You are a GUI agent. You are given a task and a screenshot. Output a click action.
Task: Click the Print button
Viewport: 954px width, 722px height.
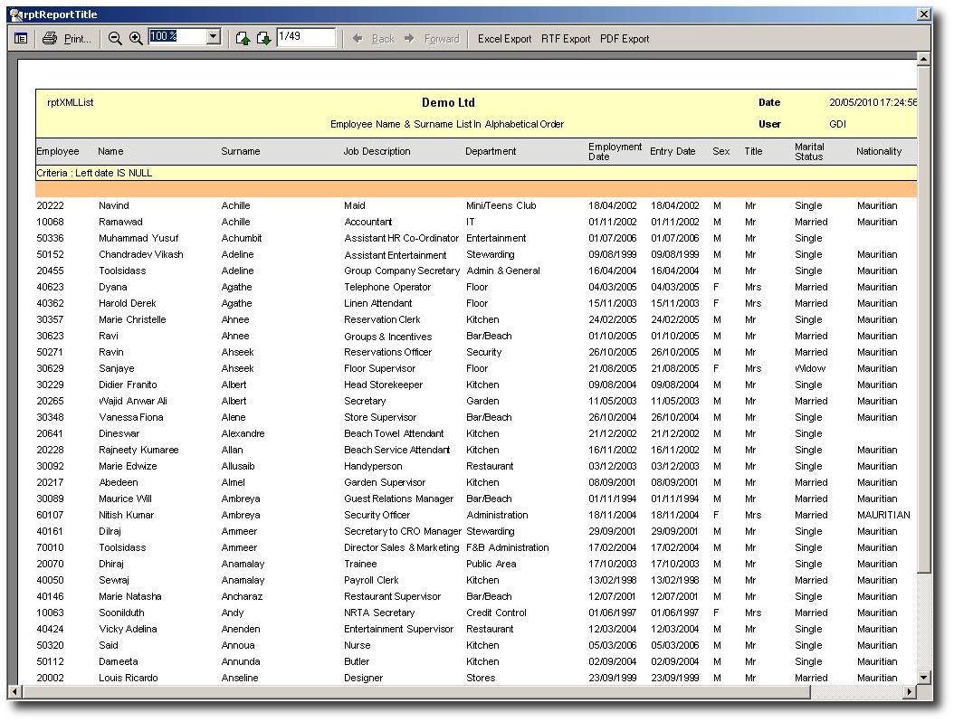point(67,38)
